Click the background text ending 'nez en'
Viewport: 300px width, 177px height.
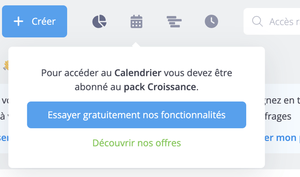point(282,101)
